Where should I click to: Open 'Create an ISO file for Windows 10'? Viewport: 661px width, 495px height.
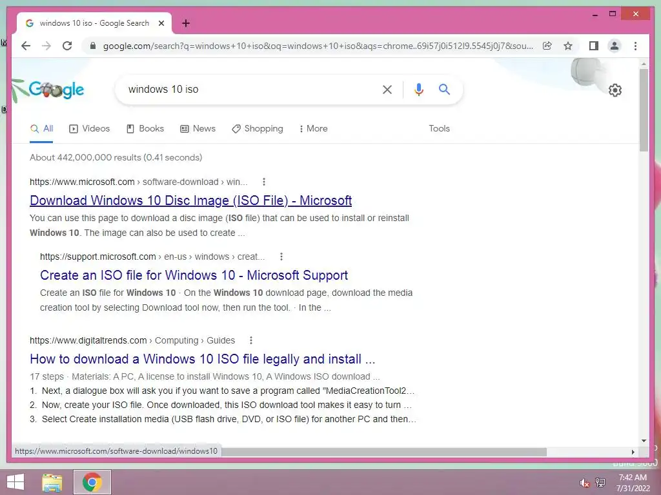tap(194, 275)
